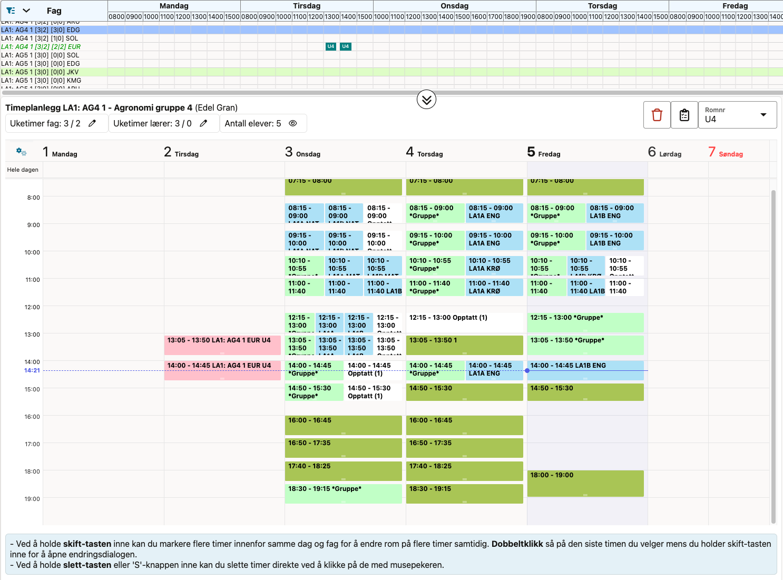Collapse the top panel with double-chevron button

(426, 99)
